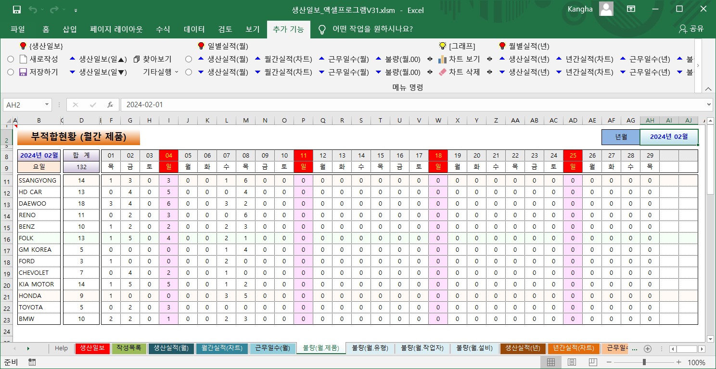Click the 년월 blue button
The image size is (716, 369).
621,137
